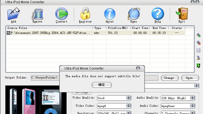Click the 00:00:00 start time cell
This screenshot has width=203, height=114.
140,33
